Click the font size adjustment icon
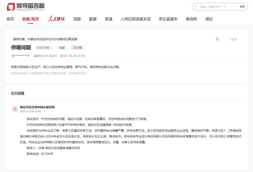 pyautogui.click(x=217, y=39)
